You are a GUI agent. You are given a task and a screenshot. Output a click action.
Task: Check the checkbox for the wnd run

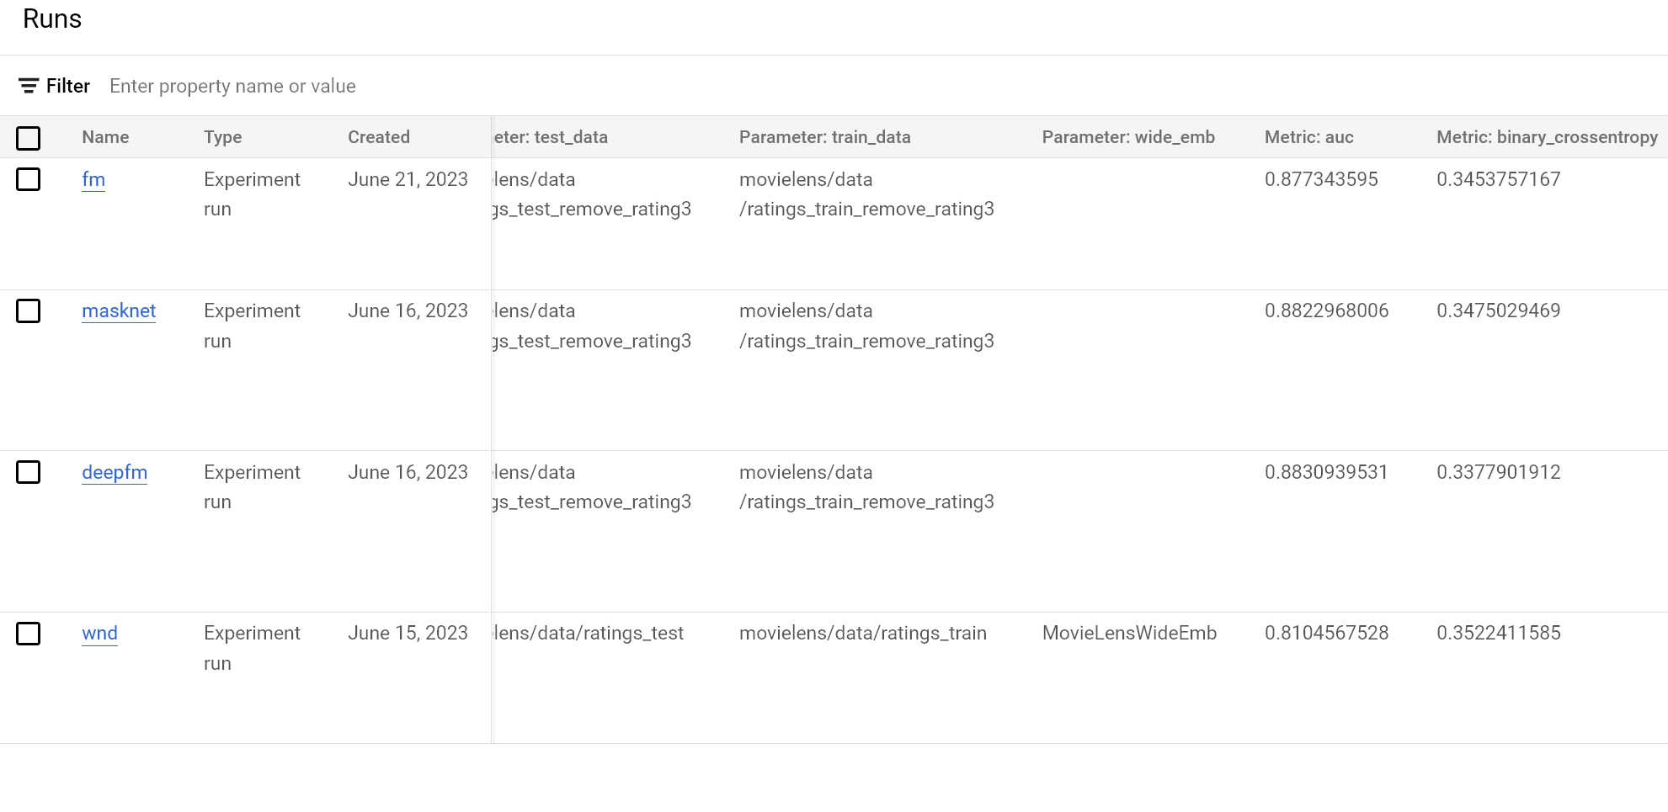pyautogui.click(x=29, y=634)
